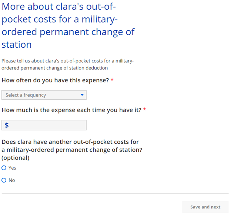231x215 pixels.
Task: Click the "How much is the expense" label
Action: click(71, 110)
